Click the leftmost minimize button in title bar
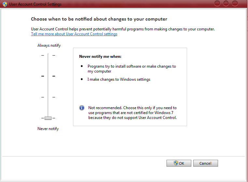The image size is (248, 182). coord(217,3)
